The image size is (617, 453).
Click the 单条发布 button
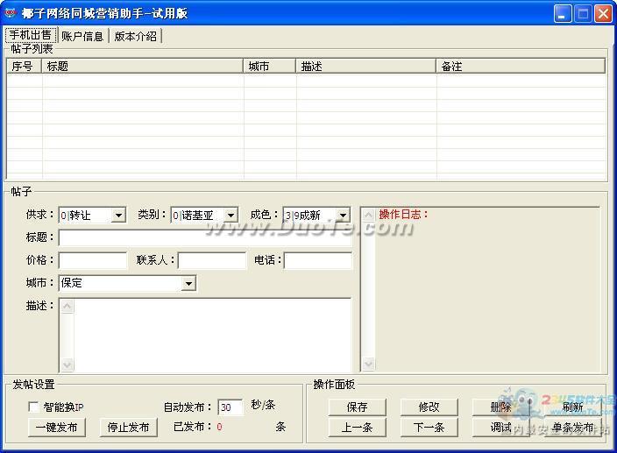[x=573, y=428]
